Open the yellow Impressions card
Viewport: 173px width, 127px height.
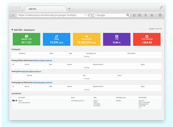pos(86,39)
